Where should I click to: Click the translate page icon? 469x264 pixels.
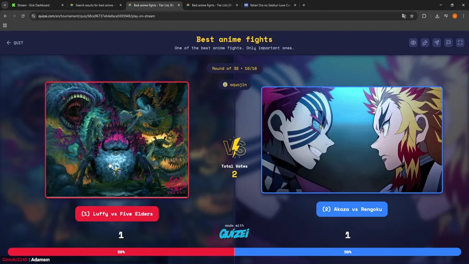(x=404, y=16)
